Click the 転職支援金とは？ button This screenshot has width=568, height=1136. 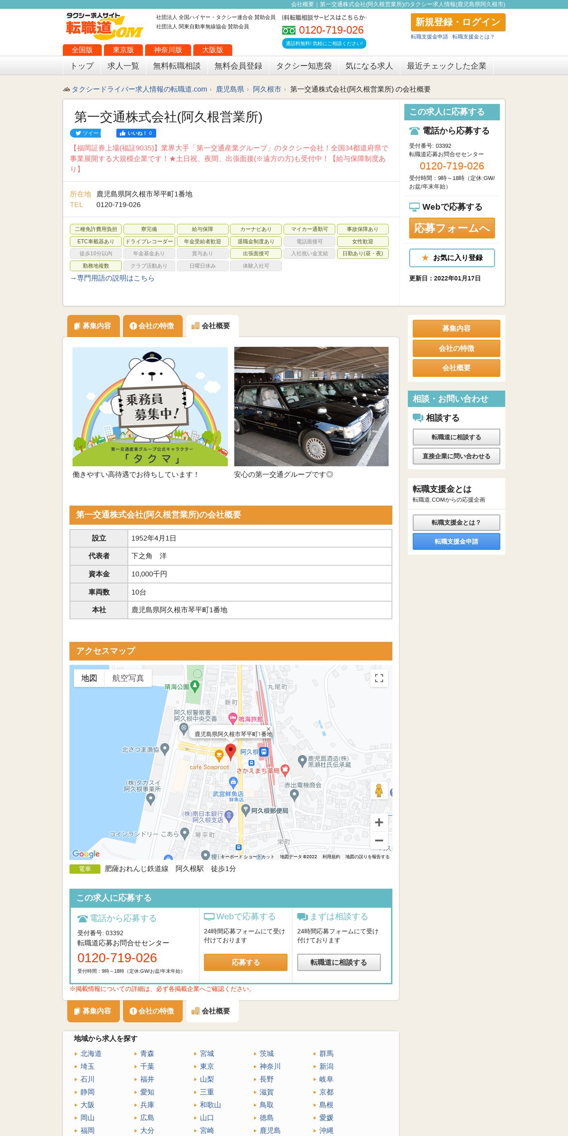click(x=456, y=522)
